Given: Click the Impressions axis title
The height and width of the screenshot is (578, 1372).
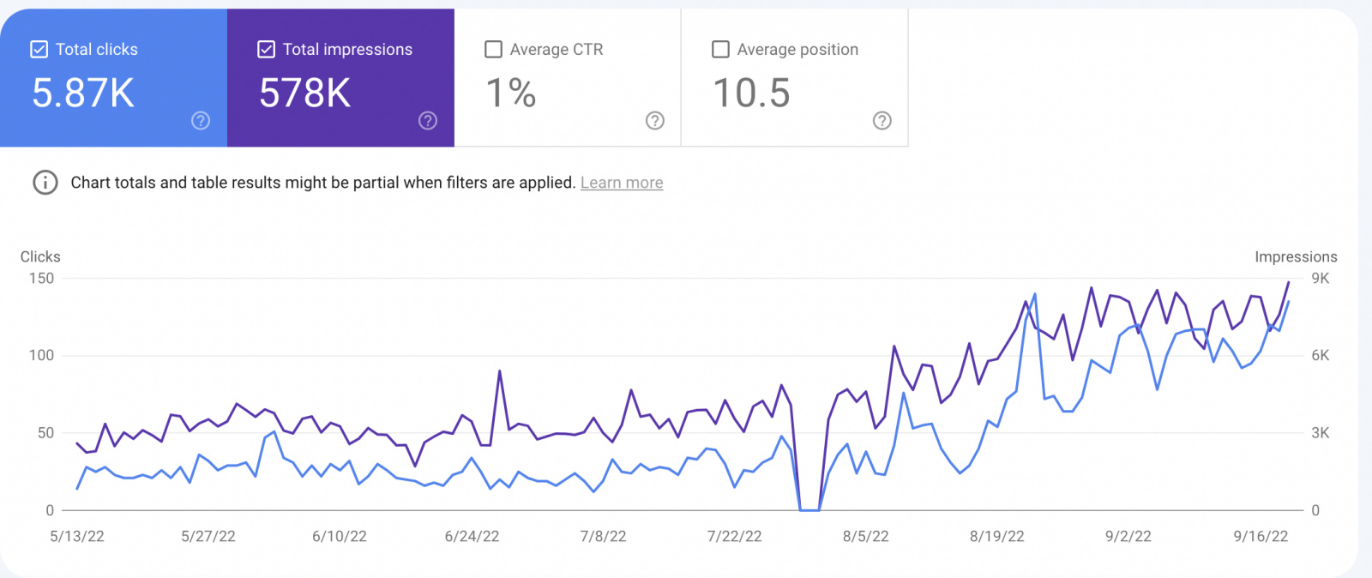Looking at the screenshot, I should 1296,256.
